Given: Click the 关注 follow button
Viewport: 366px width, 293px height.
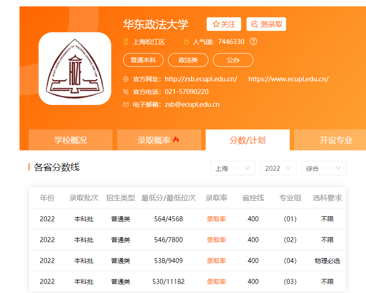Looking at the screenshot, I should 223,24.
